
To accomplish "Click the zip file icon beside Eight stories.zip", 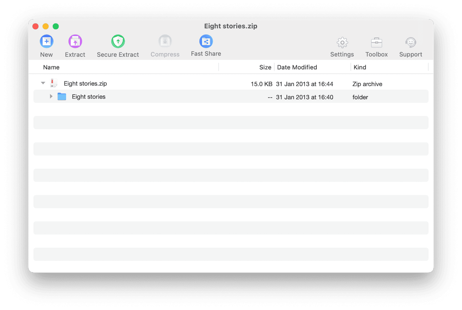I will (x=54, y=84).
